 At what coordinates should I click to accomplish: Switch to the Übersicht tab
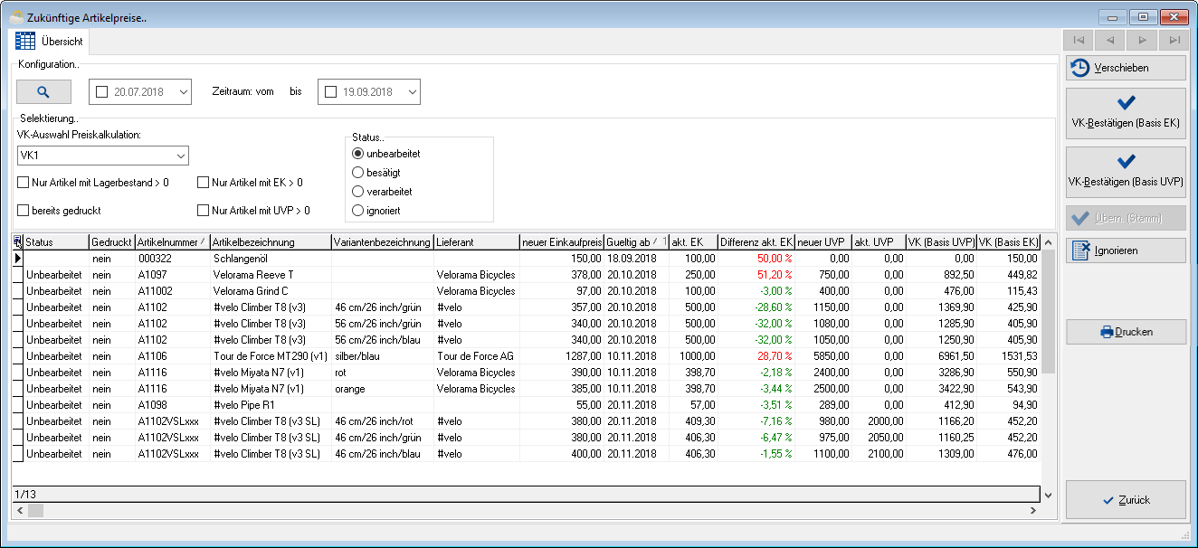click(x=50, y=42)
